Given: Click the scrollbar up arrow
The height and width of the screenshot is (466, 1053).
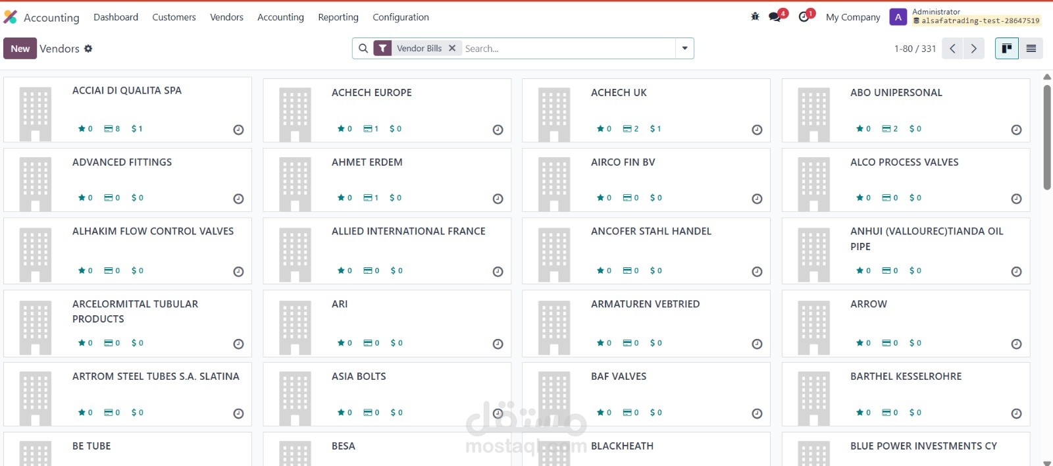Looking at the screenshot, I should click(1047, 77).
